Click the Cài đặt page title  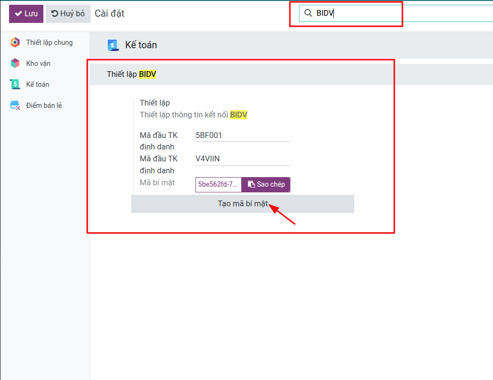pyautogui.click(x=110, y=14)
